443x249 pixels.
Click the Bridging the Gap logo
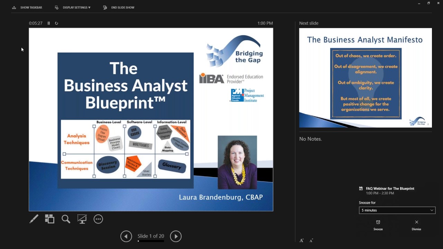pyautogui.click(x=235, y=51)
